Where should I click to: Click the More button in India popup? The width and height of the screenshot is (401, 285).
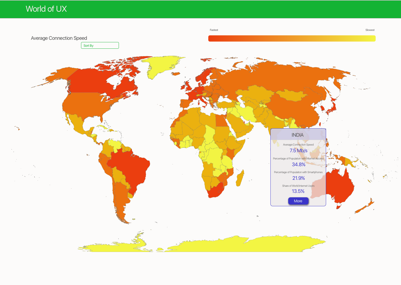pyautogui.click(x=298, y=201)
